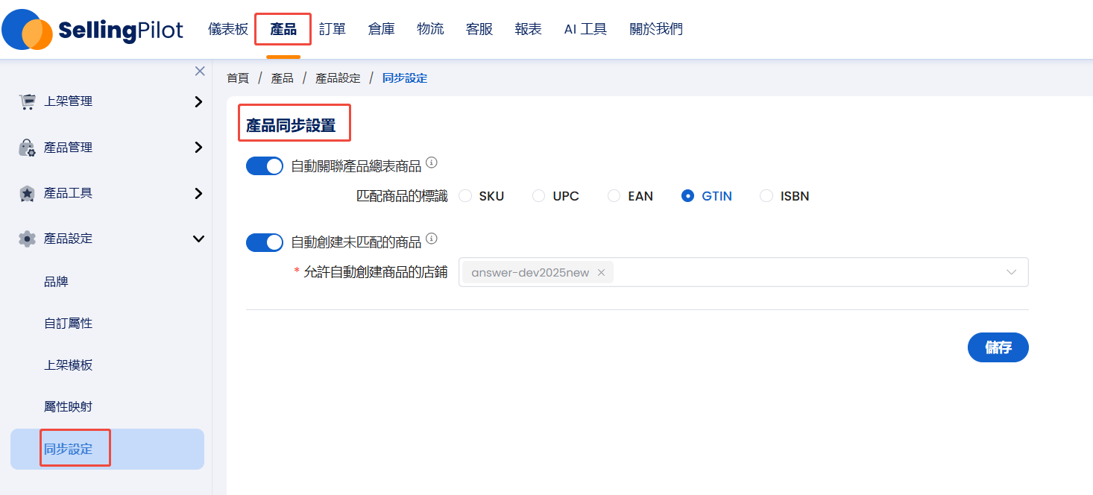Click the 產品管理 bag icon
Image resolution: width=1093 pixels, height=495 pixels.
click(x=28, y=148)
